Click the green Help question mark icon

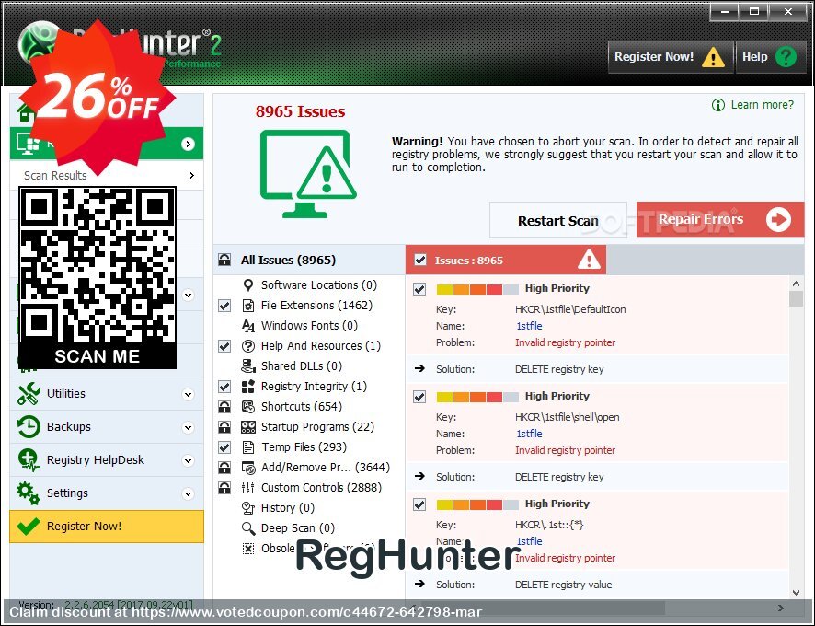click(786, 57)
